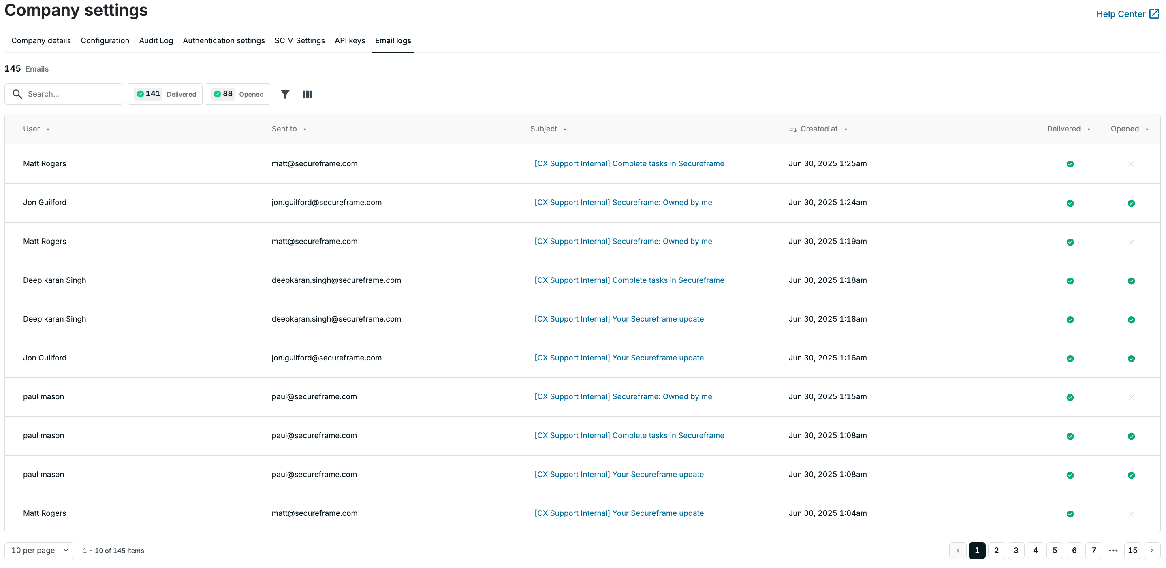
Task: Click paul@secureframe.com in the 1:15am row
Action: coord(314,397)
